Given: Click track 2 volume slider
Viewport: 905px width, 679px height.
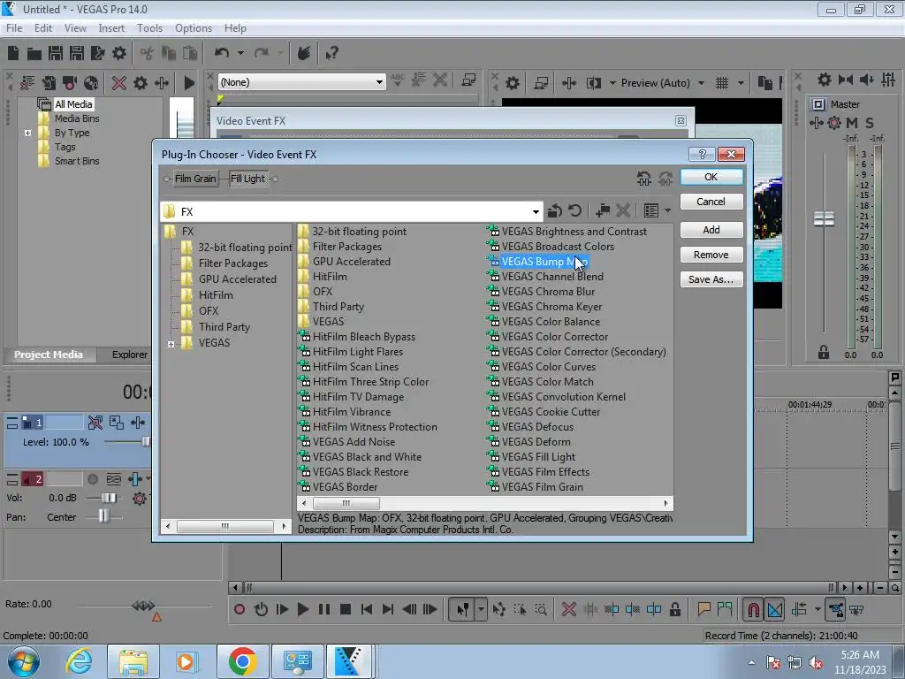Looking at the screenshot, I should point(109,498).
